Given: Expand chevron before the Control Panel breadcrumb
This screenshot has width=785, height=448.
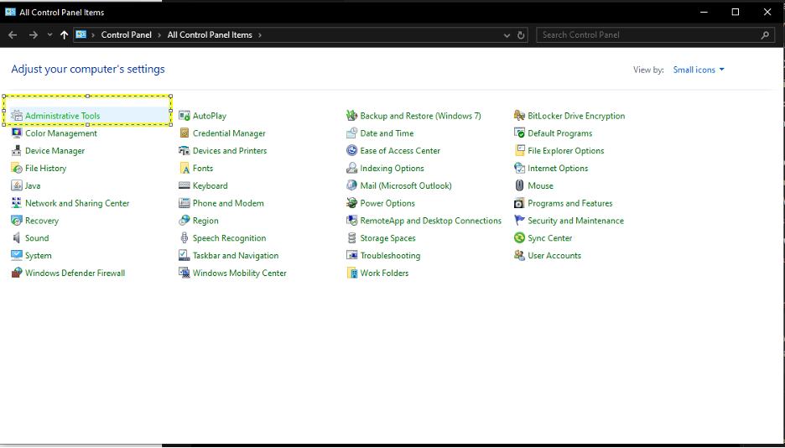Looking at the screenshot, I should (93, 35).
